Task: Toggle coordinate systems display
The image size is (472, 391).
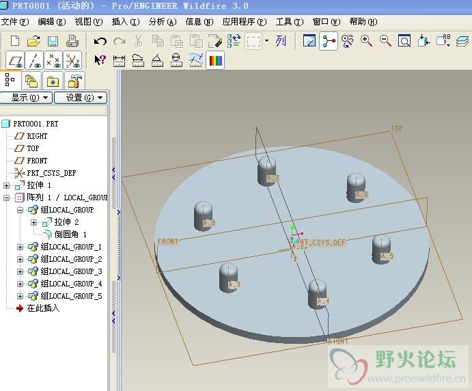Action: click(x=72, y=61)
